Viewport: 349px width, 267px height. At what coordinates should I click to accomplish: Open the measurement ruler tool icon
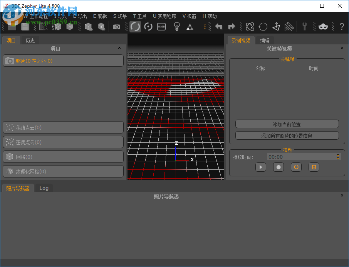[289, 27]
